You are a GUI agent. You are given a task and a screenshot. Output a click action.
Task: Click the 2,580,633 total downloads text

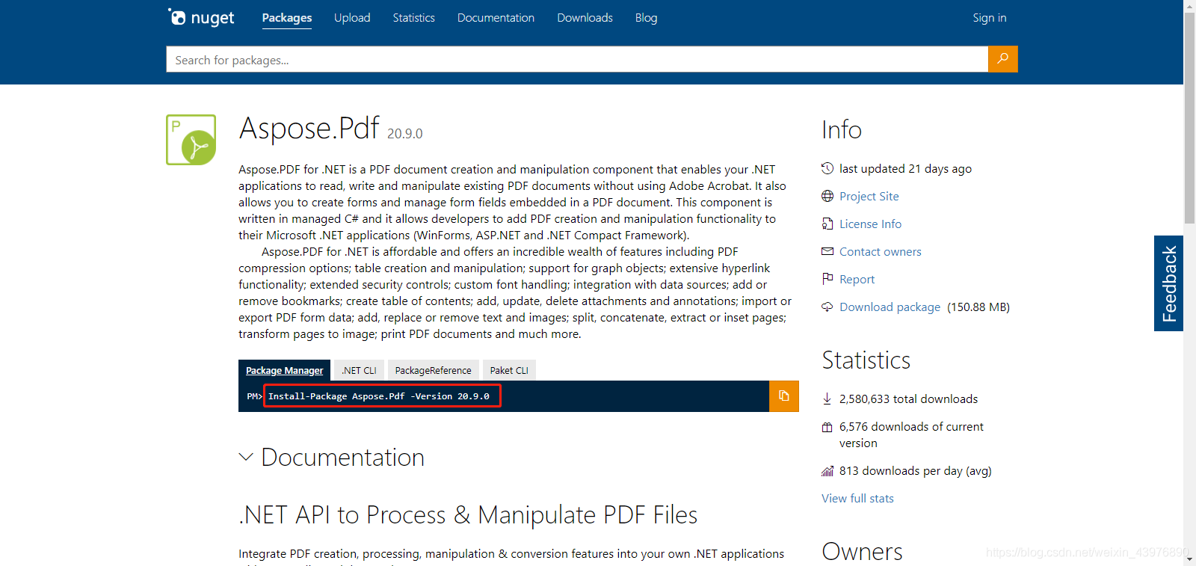908,399
